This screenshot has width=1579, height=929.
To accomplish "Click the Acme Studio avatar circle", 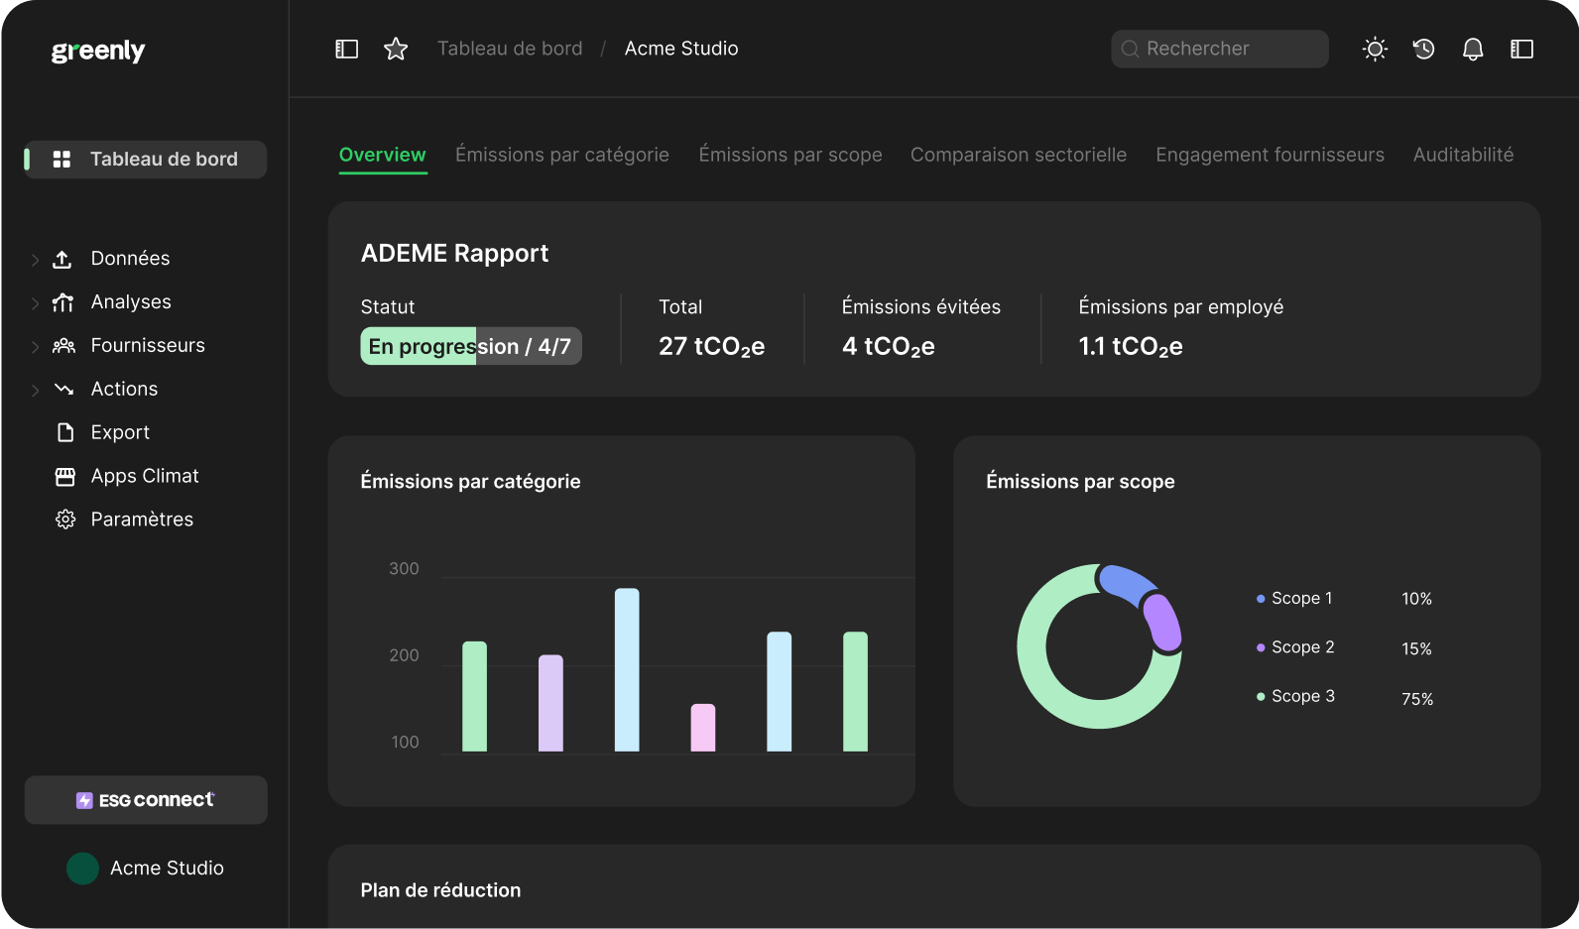I will tap(82, 869).
